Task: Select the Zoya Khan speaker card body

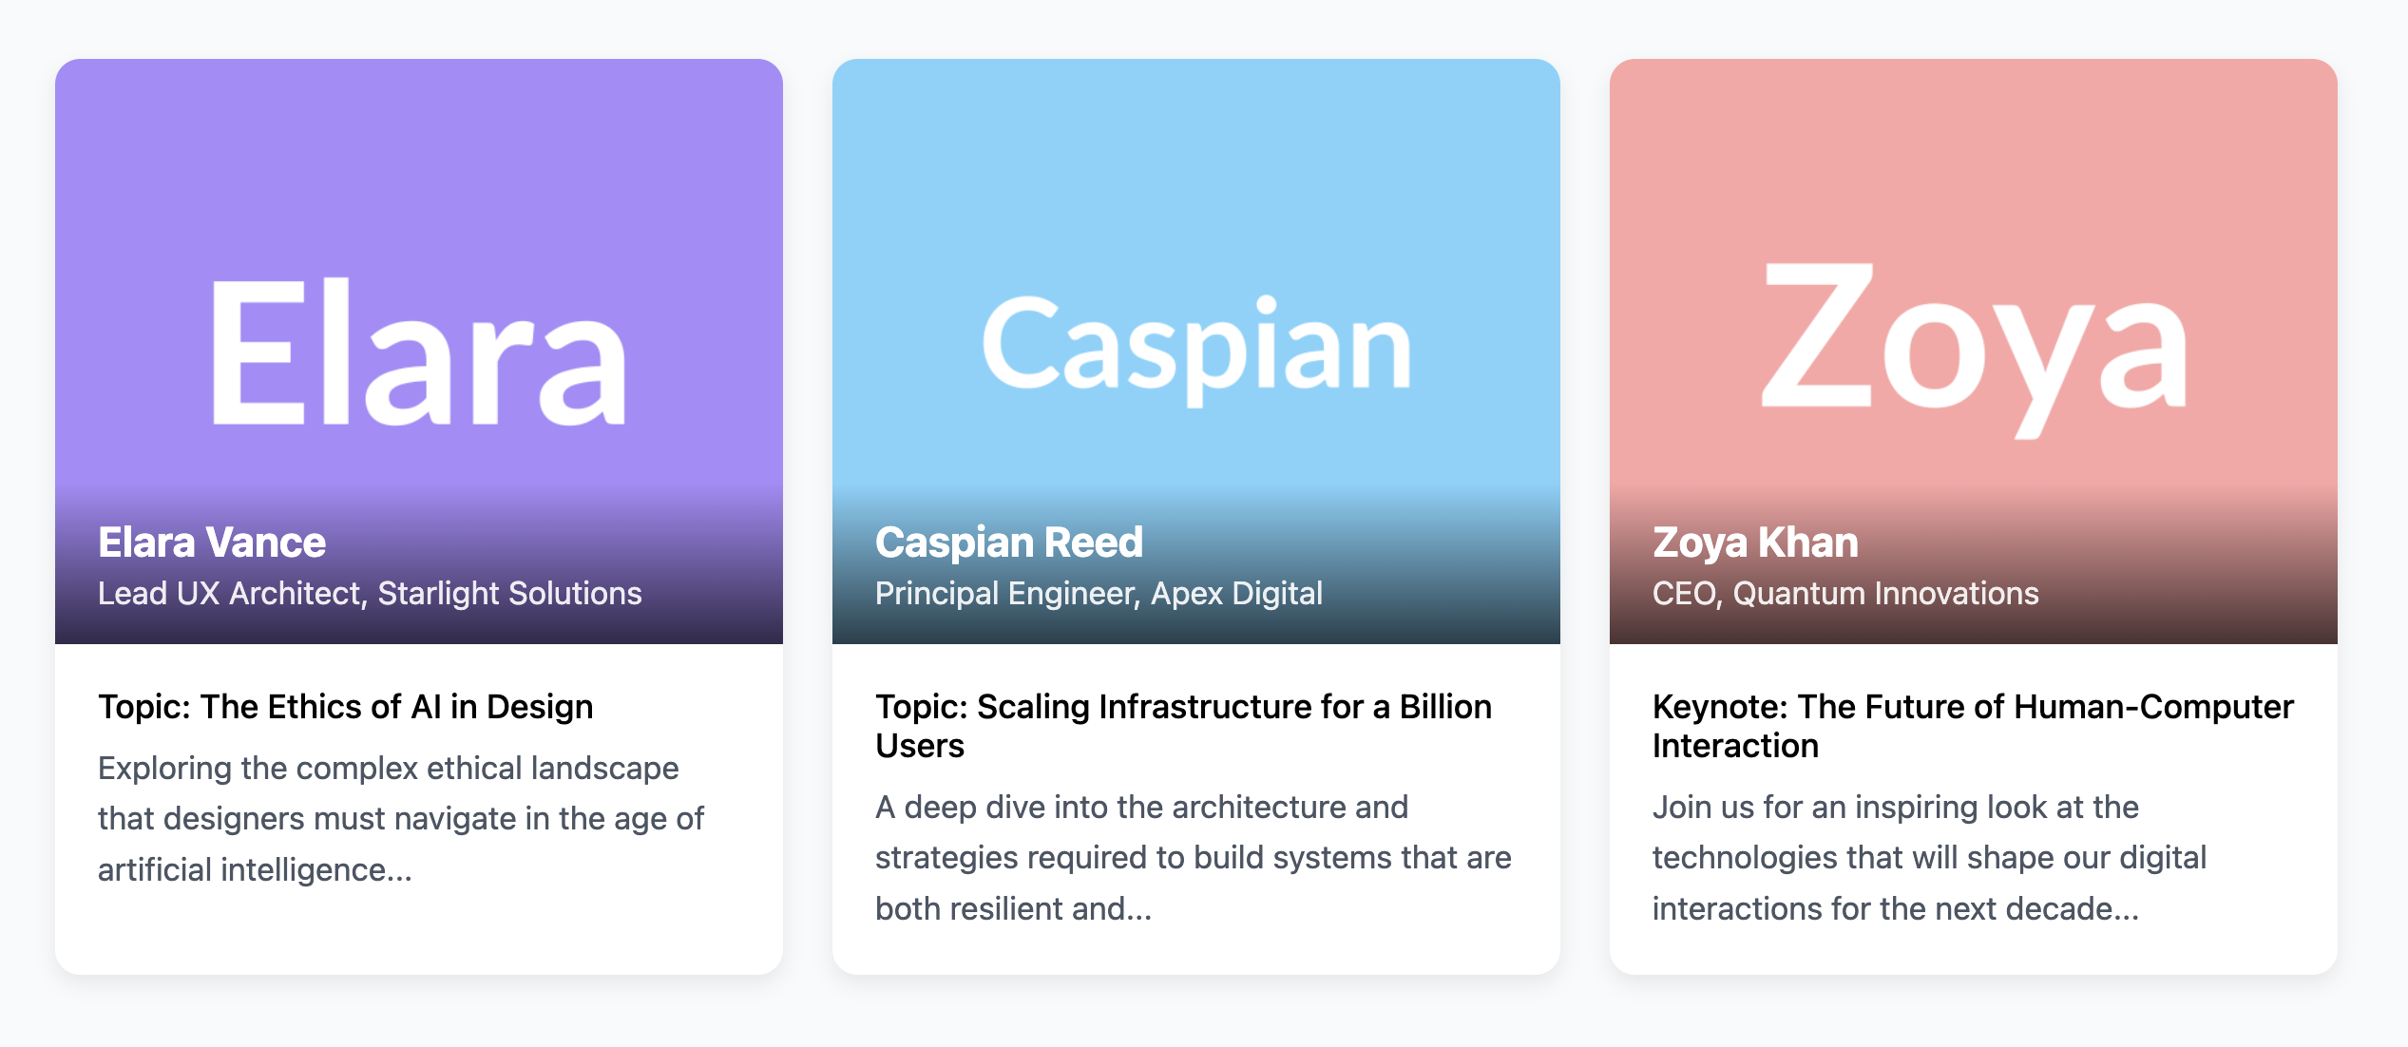Action: (x=1974, y=809)
